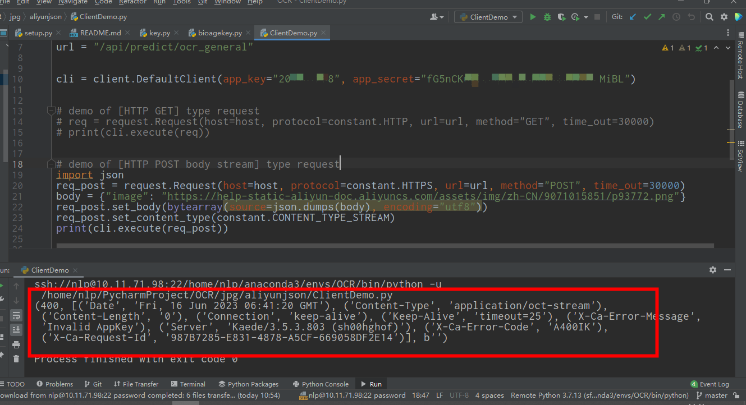Print the Run console output
746x405 pixels.
16,344
